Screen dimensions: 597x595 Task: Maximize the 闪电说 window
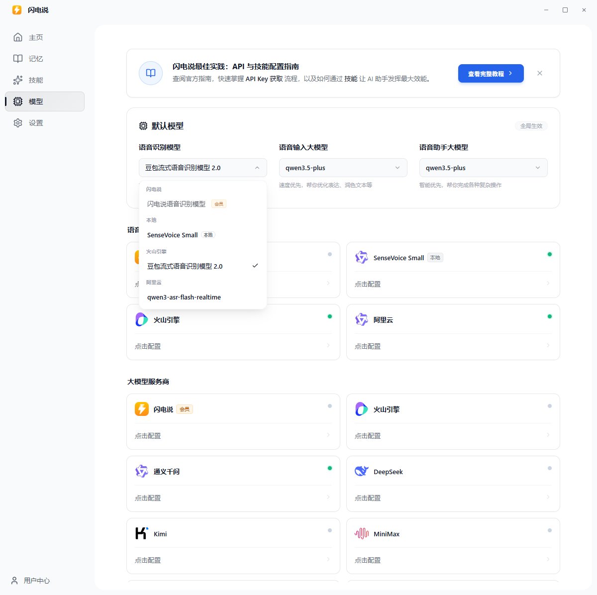point(565,10)
